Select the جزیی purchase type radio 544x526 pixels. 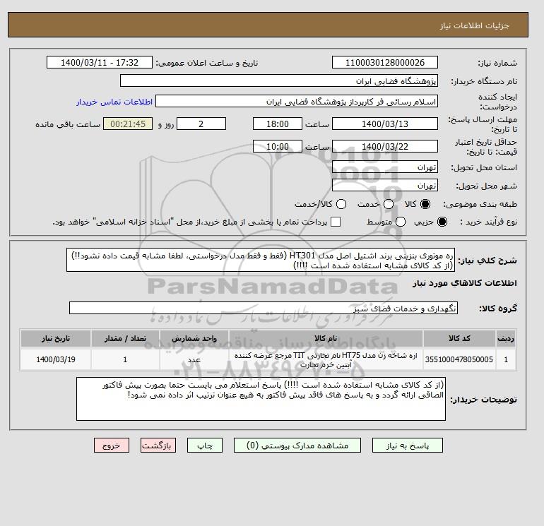tap(442, 222)
